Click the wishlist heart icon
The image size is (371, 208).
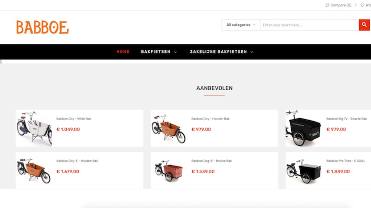[x=362, y=5]
